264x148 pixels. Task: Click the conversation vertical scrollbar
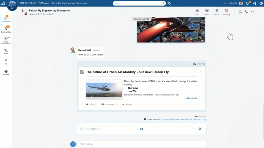263,121
